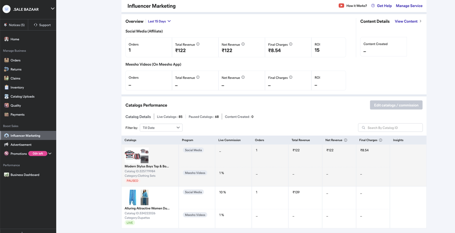The width and height of the screenshot is (455, 233).
Task: Click the Promotions icon in sidebar
Action: [6, 154]
